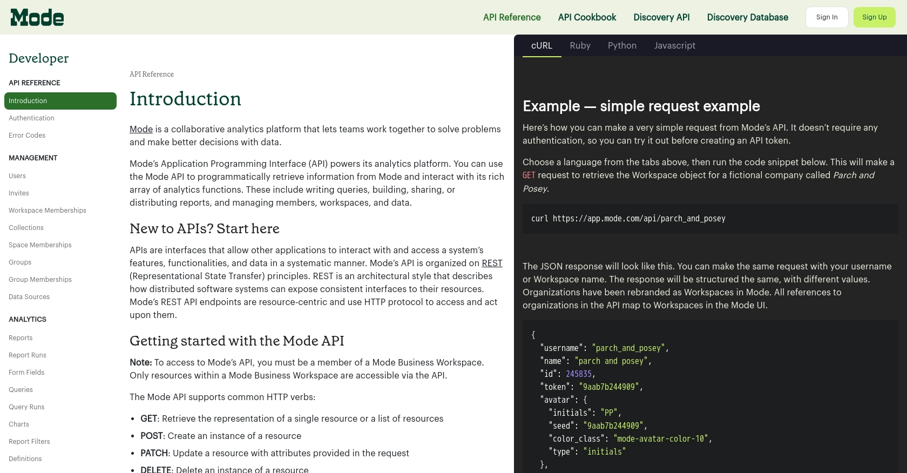The width and height of the screenshot is (907, 473).
Task: Open API Reference in top navigation
Action: [x=512, y=17]
